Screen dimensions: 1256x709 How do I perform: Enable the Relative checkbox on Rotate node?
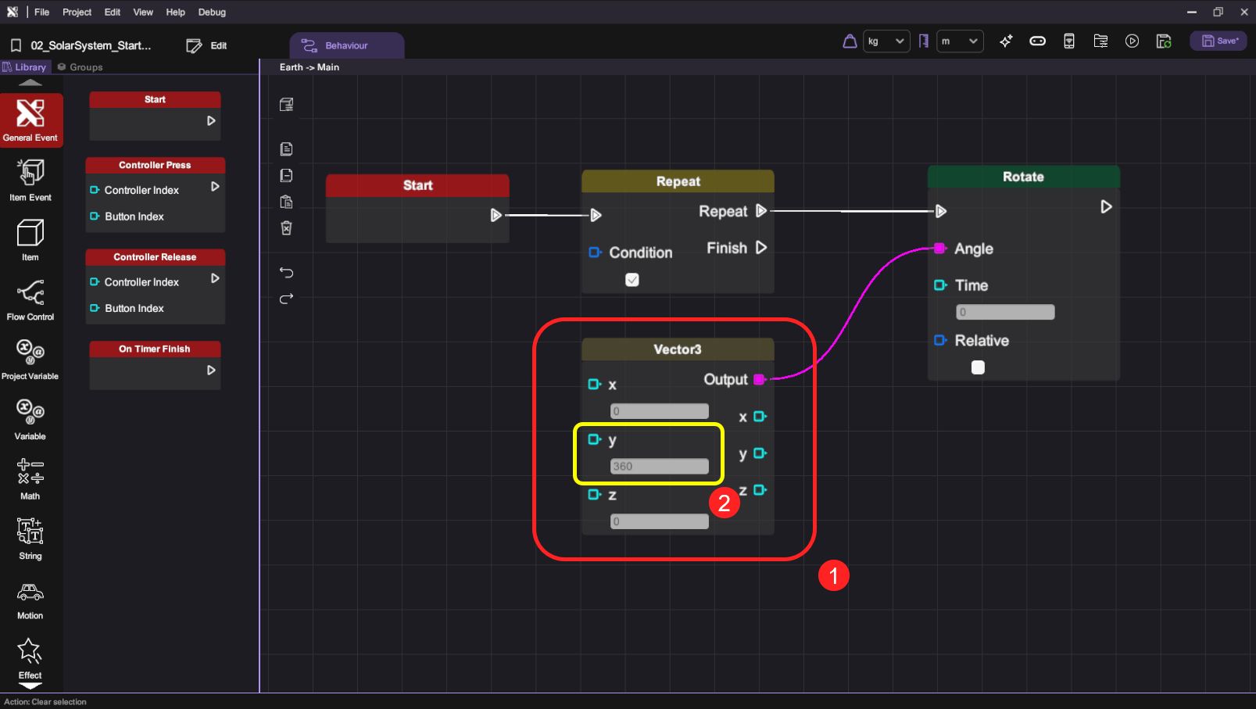pos(978,367)
